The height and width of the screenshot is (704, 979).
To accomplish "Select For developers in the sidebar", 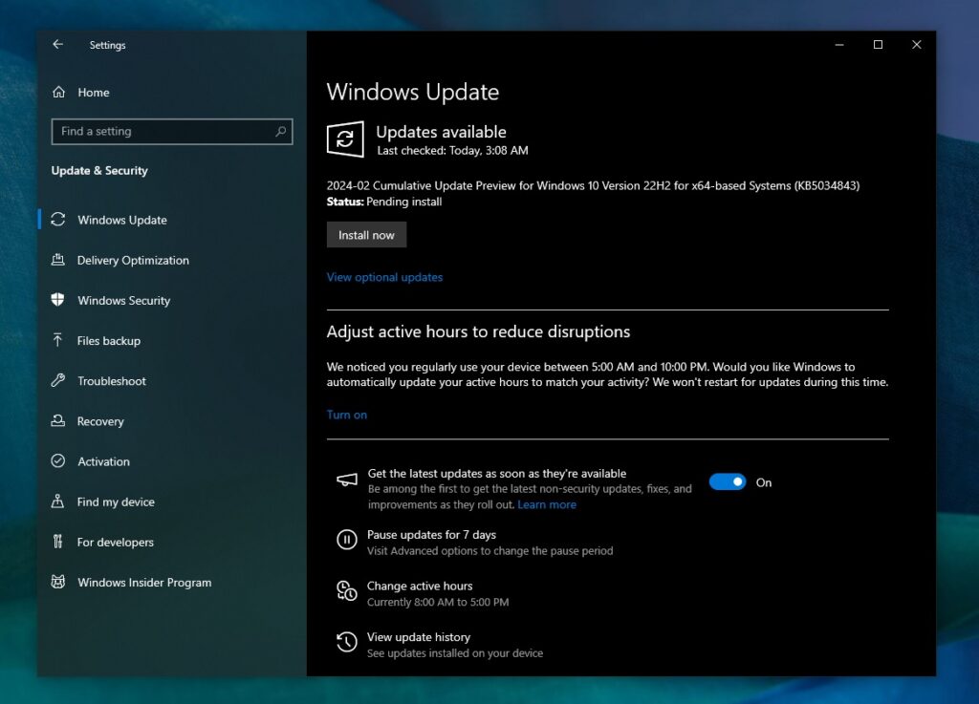I will click(115, 542).
